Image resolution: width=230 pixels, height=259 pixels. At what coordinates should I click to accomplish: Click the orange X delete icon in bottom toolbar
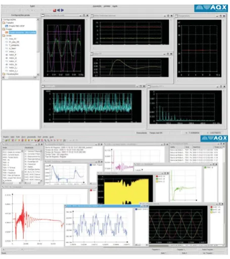(19, 140)
